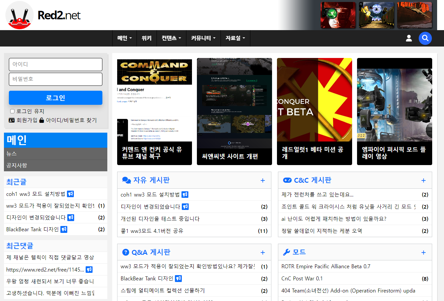Screen dimensions: 444x301
Task: Open the 커뮤니티 dropdown menu
Action: coord(203,38)
